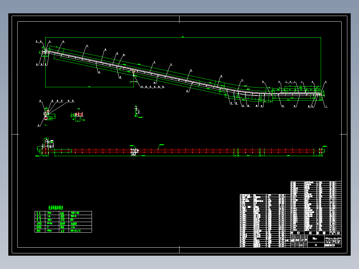Select the bottom center tick mark on the frame
Screen dimensions: 359x269
179,250
